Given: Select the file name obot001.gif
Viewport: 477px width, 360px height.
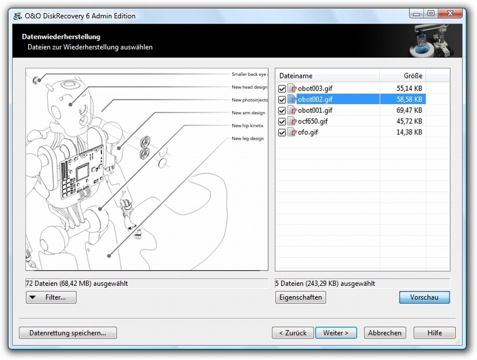Looking at the screenshot, I should pyautogui.click(x=315, y=110).
